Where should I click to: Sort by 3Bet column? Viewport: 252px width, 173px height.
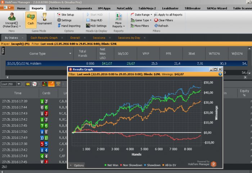tap(194, 54)
